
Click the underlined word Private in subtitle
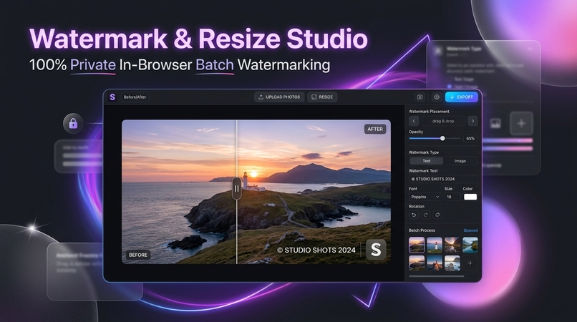point(93,65)
